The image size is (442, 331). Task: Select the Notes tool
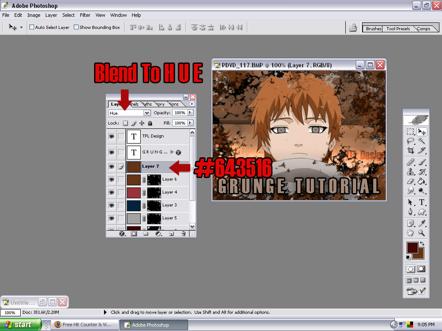[x=410, y=224]
